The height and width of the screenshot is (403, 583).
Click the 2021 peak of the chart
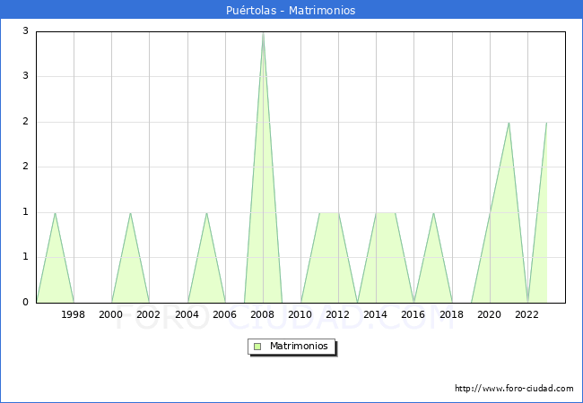pyautogui.click(x=509, y=123)
